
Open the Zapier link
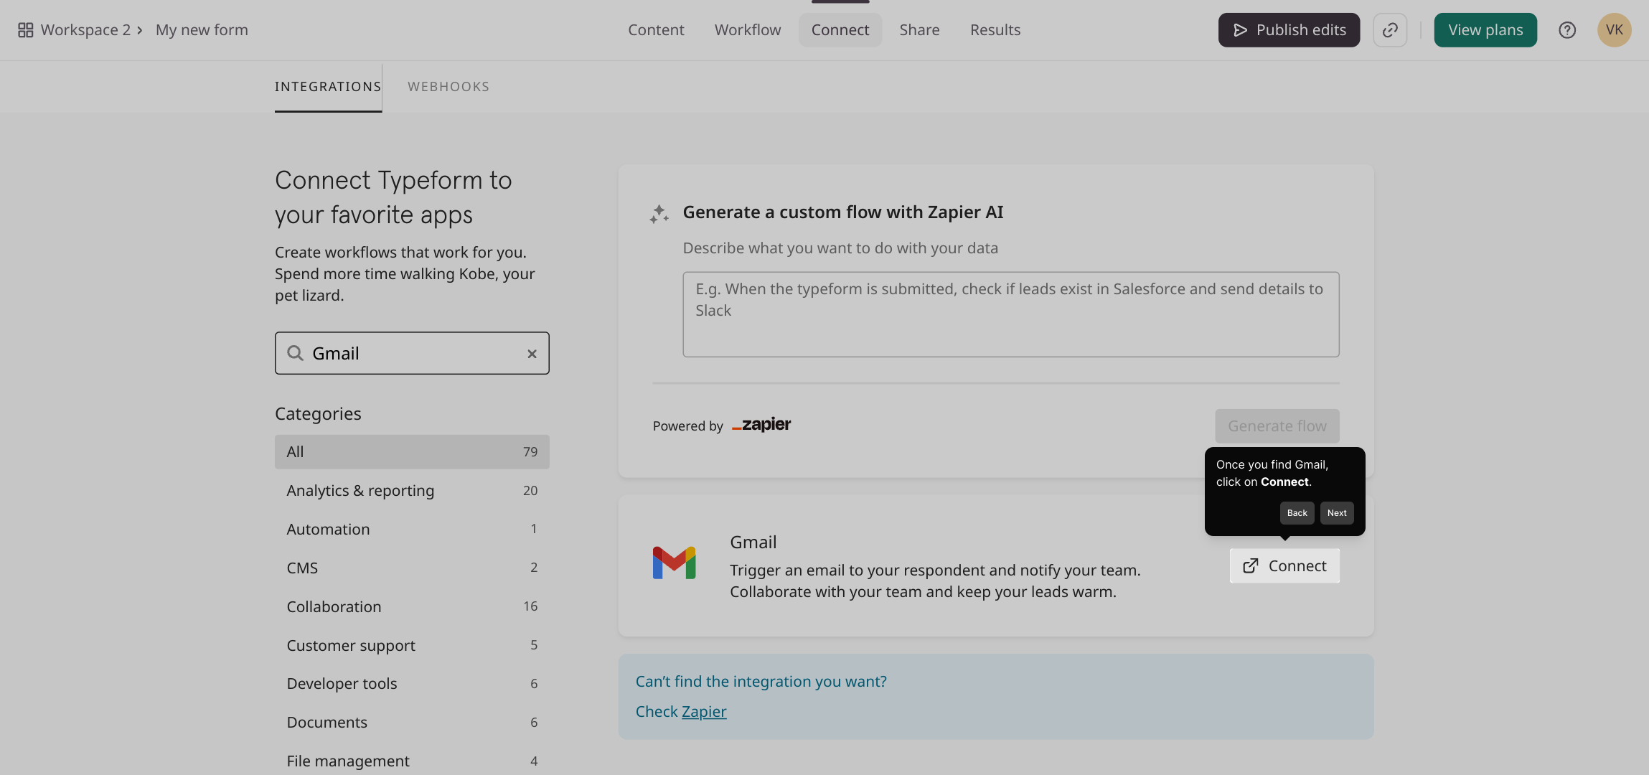pos(704,712)
